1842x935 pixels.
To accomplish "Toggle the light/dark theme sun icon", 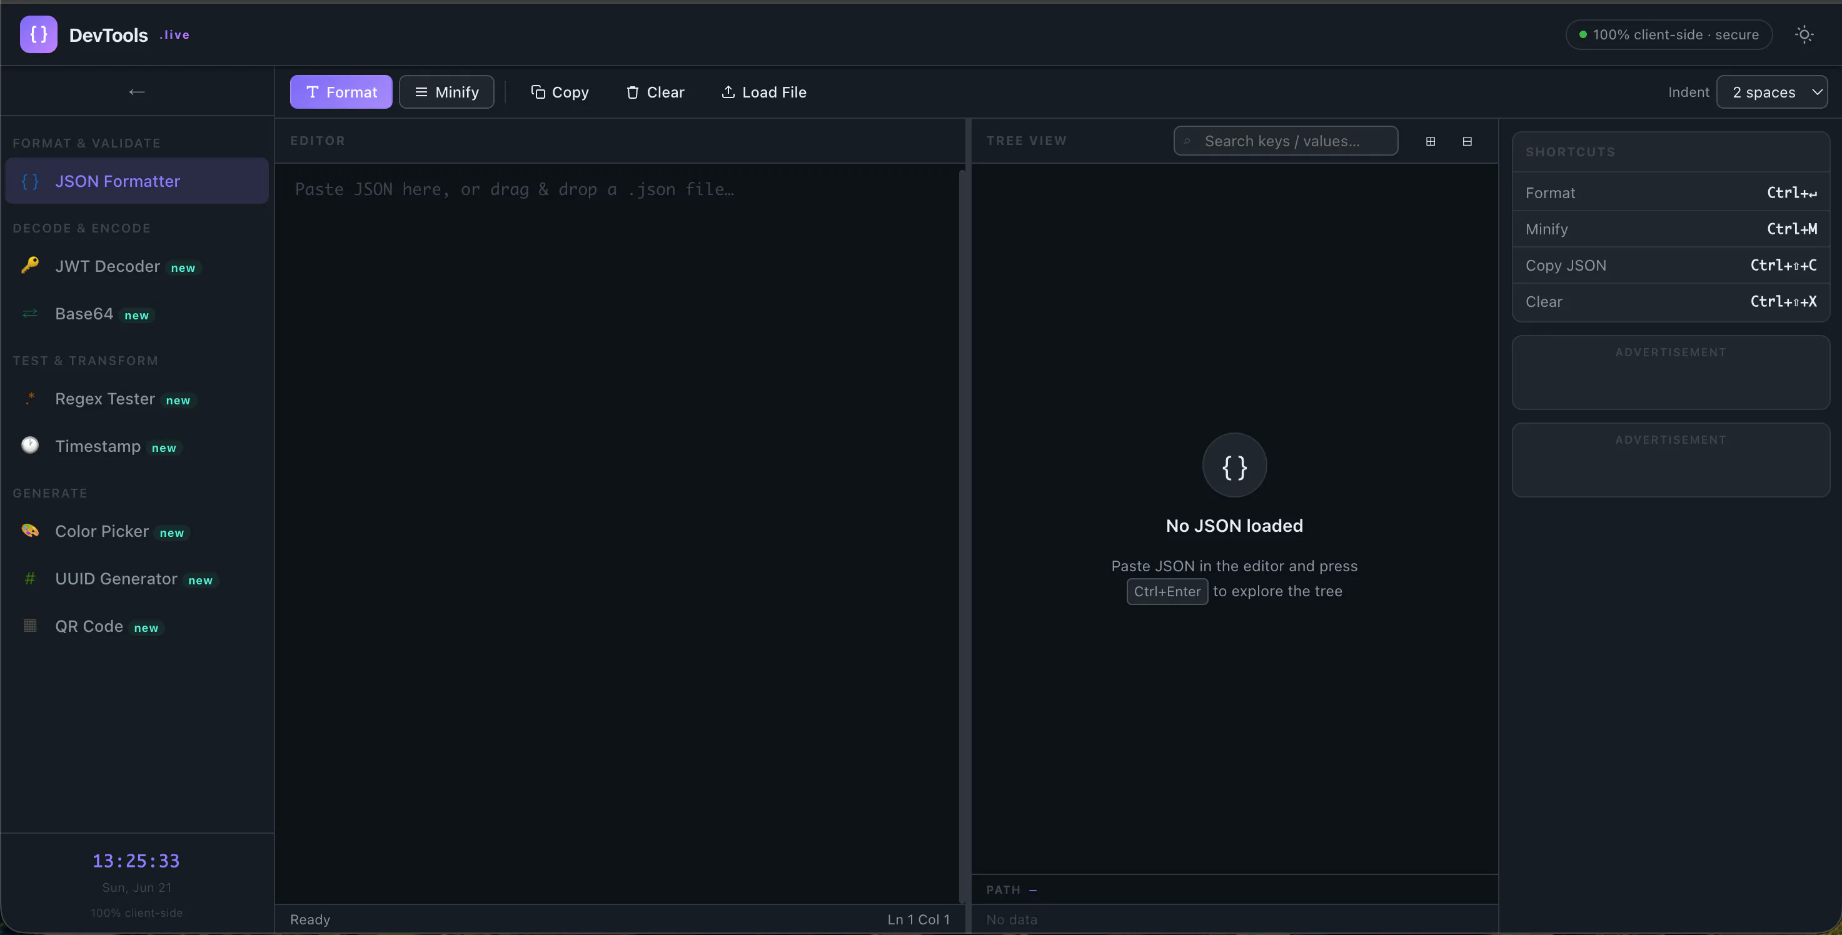I will pos(1804,34).
